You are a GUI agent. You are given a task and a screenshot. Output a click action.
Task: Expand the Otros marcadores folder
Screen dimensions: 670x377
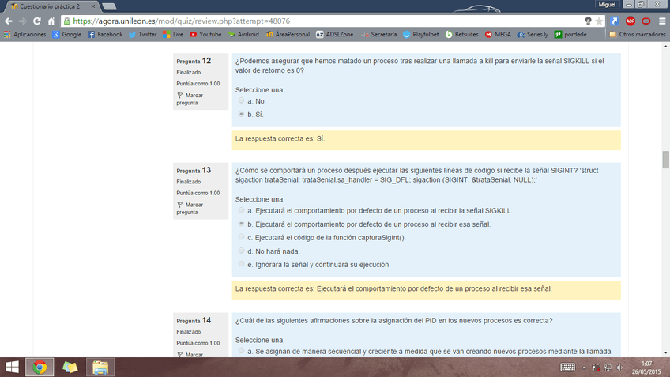(638, 34)
